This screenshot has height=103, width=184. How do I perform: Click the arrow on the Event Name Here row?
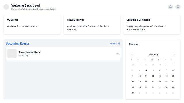[118, 54]
